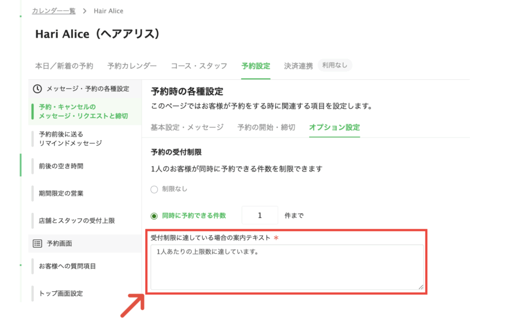This screenshot has width=518, height=332.
Task: Click the clock icon beside メッセージ・予約の各種設定
Action: click(37, 89)
